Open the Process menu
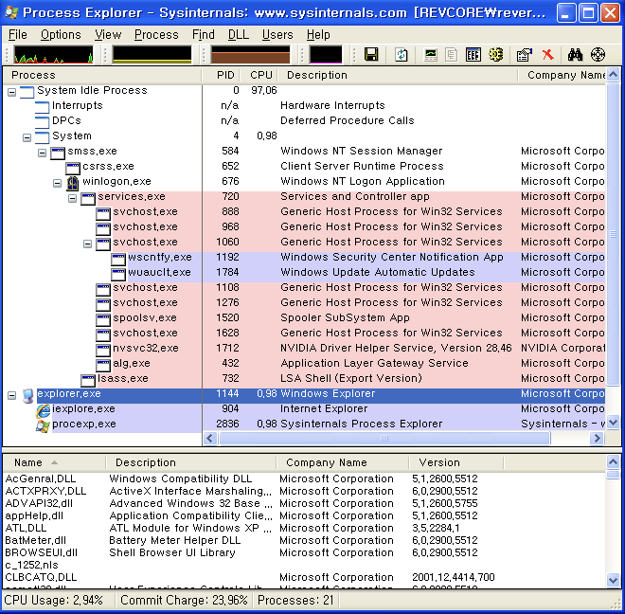The image size is (625, 614). coord(156,35)
